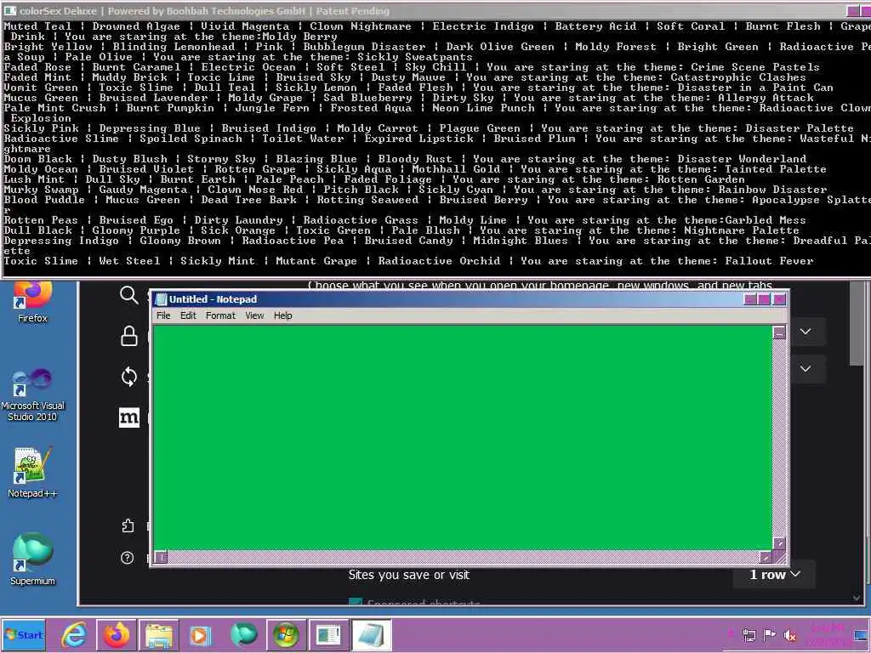Image resolution: width=871 pixels, height=653 pixels.
Task: Click console text 'Tainted Palette'
Action: pyautogui.click(x=772, y=169)
